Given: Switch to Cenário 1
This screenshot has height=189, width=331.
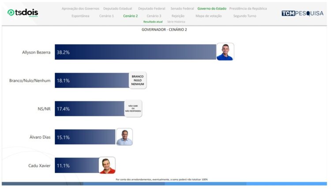Looking at the screenshot, I should 106,16.
